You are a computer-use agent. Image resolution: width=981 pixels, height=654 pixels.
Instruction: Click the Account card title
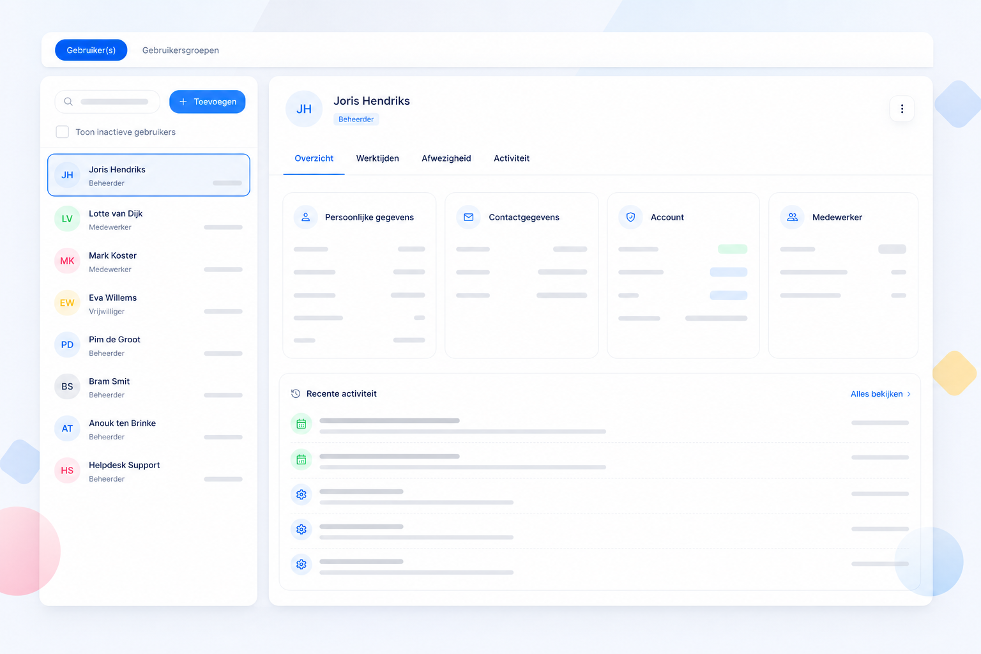[x=667, y=217]
